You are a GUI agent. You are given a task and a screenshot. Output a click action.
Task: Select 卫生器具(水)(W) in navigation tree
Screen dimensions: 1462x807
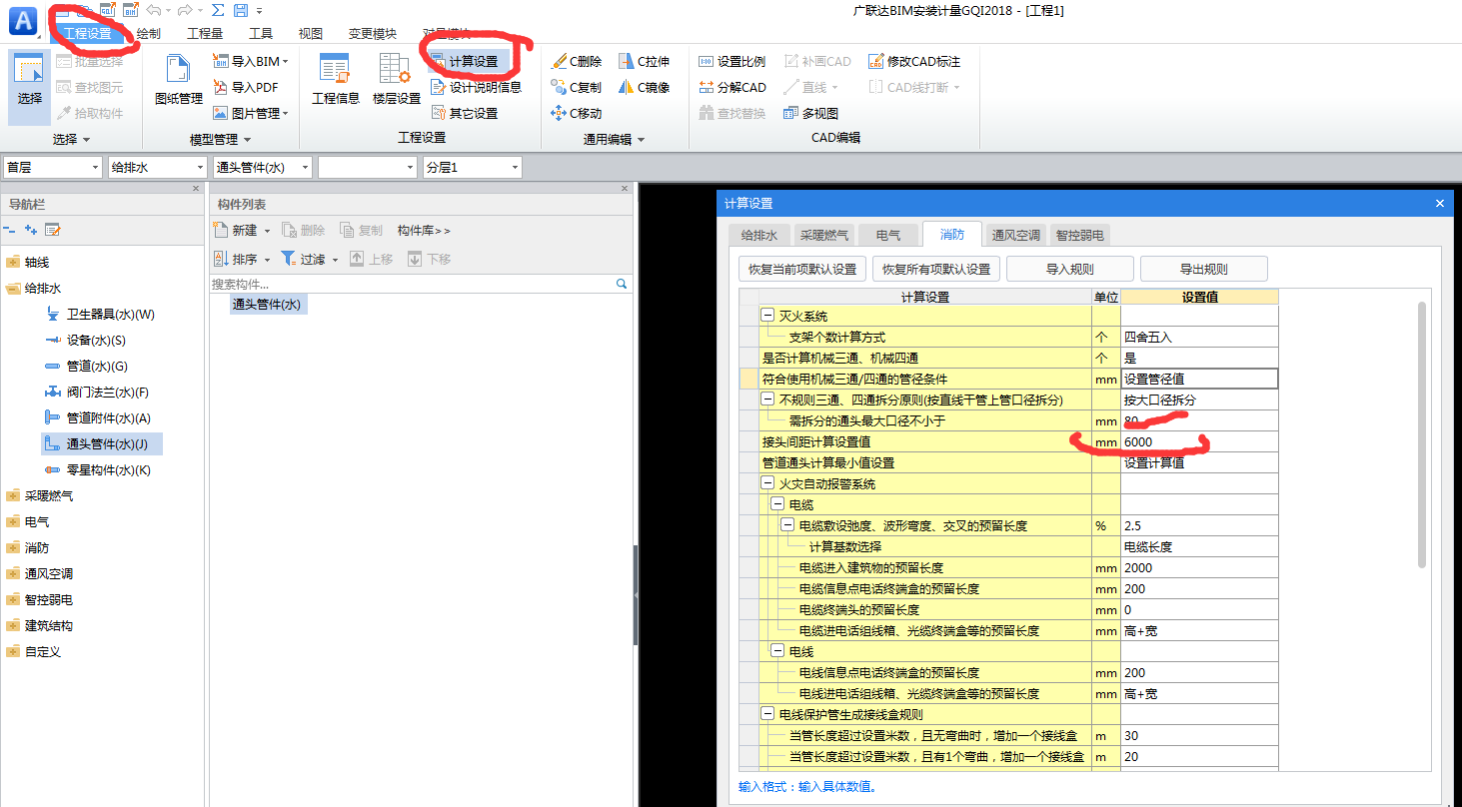(101, 315)
